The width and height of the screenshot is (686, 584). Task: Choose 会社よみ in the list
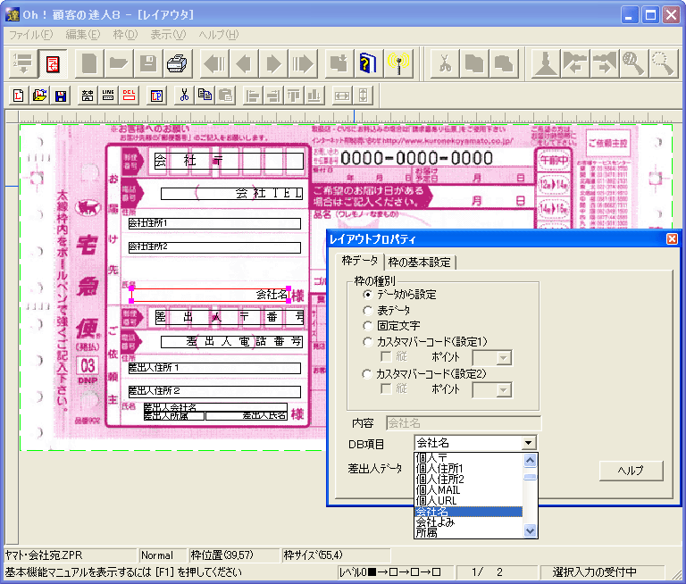click(469, 521)
